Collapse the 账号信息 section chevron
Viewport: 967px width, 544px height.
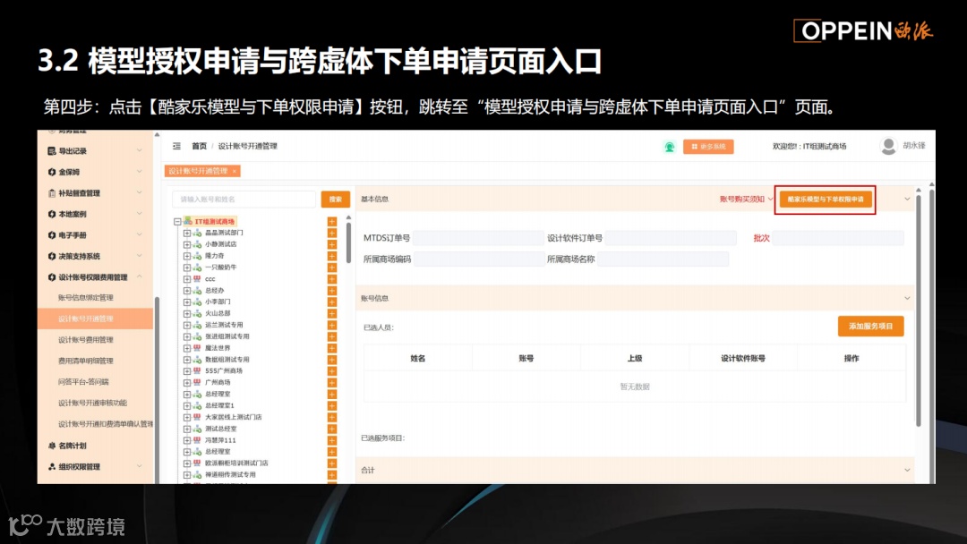click(x=907, y=298)
